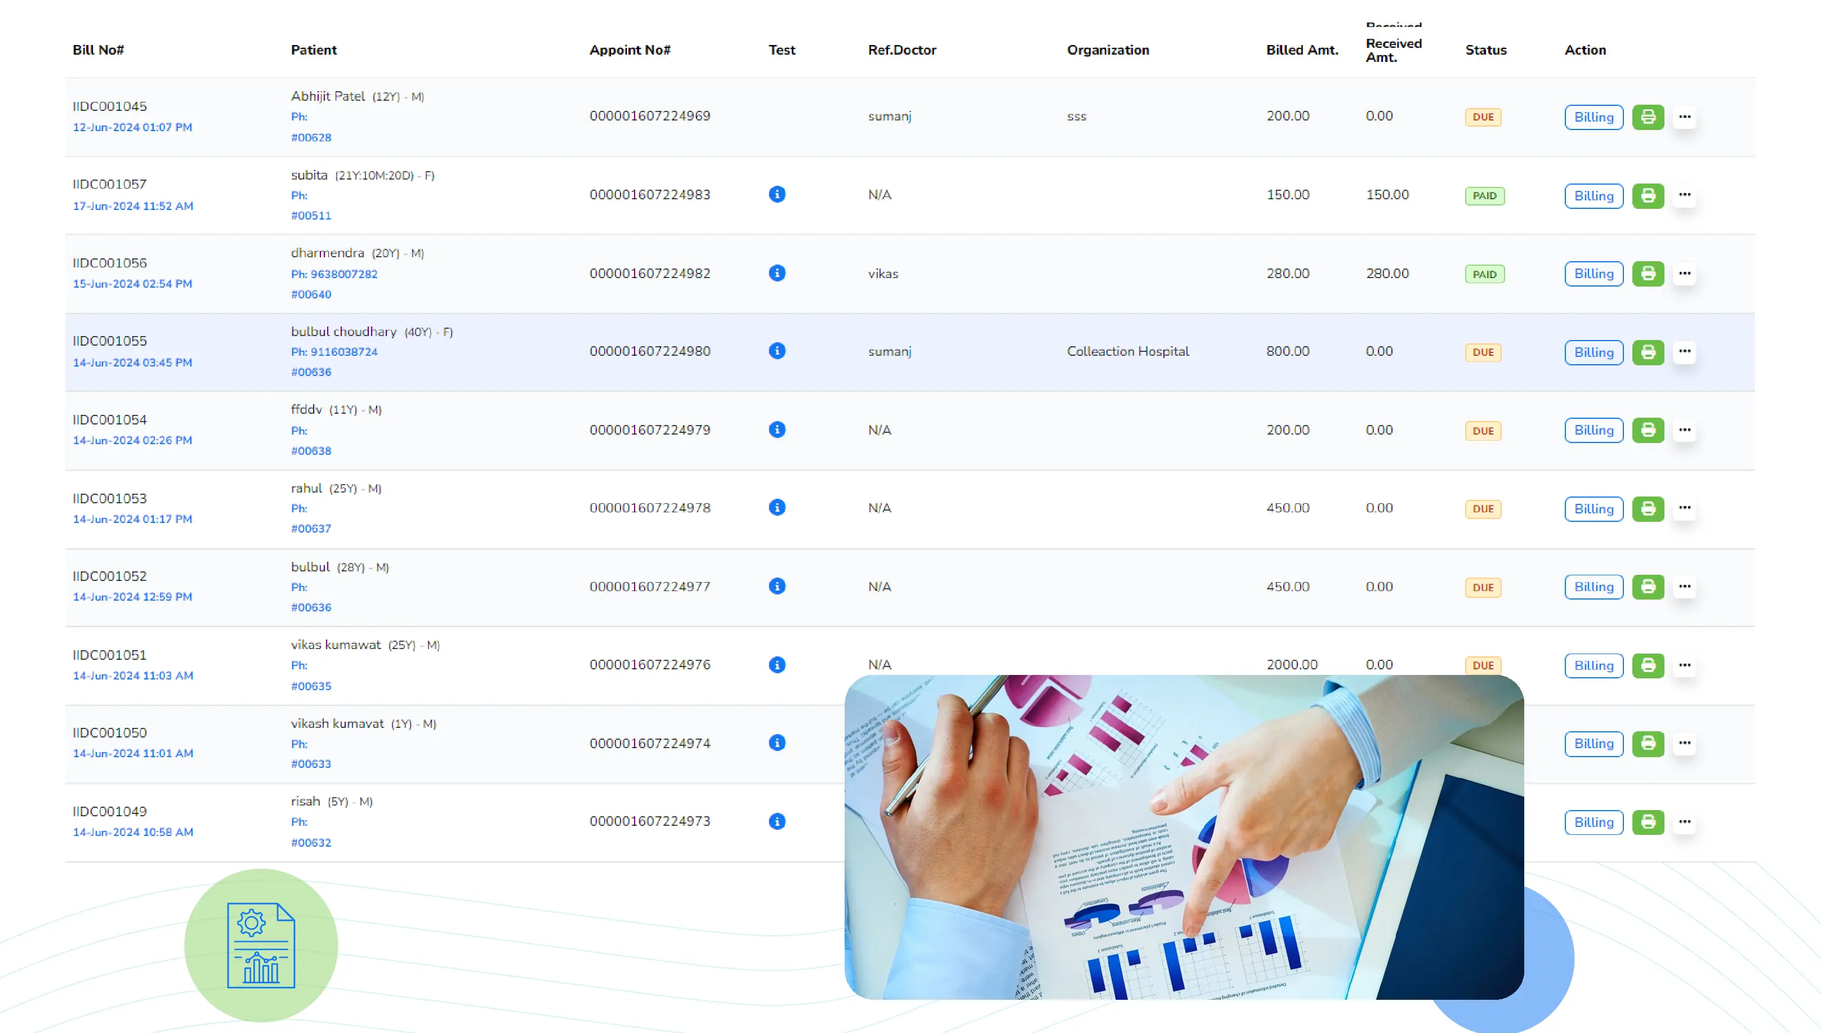Viewport: 1821px width, 1033px height.
Task: Print bill IIDC001057
Action: pyautogui.click(x=1648, y=195)
